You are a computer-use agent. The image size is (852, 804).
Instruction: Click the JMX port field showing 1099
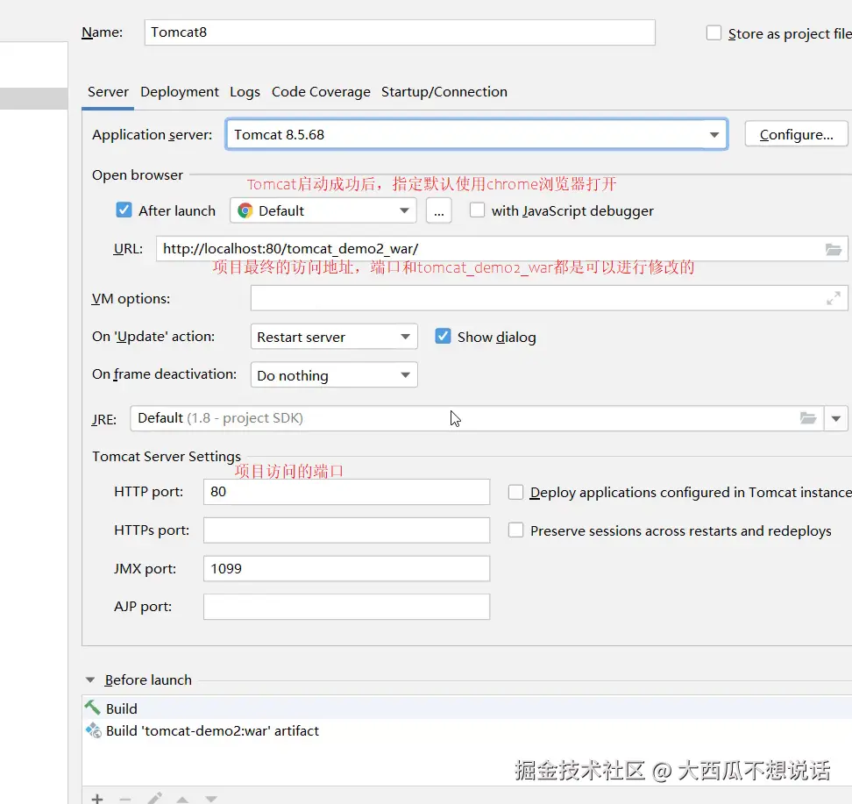tap(346, 569)
